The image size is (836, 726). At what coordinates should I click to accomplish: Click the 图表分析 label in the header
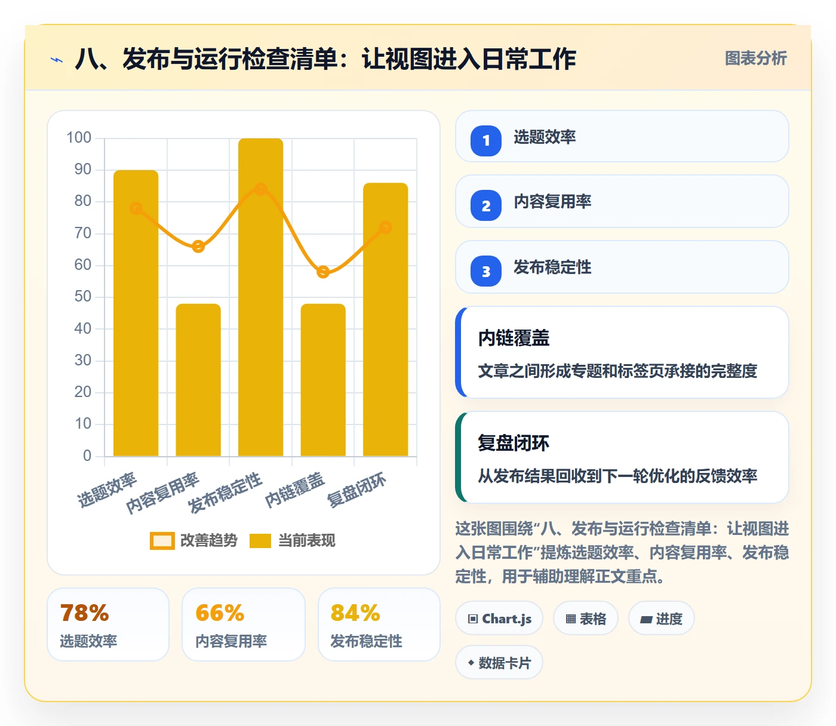(x=755, y=59)
